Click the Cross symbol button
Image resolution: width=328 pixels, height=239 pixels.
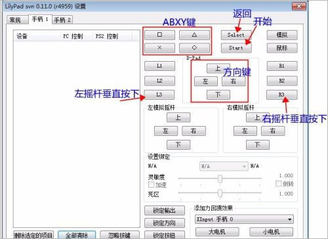(x=159, y=48)
